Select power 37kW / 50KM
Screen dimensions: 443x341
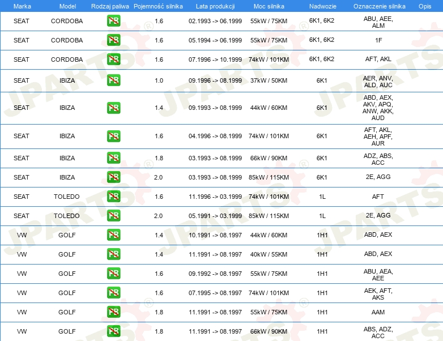[x=269, y=80]
